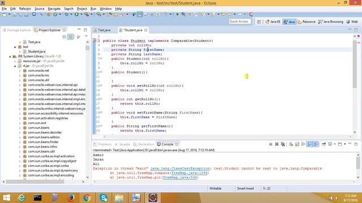Collapse the JRE System Library node
This screenshot has height=203, width=362.
pos(10,56)
